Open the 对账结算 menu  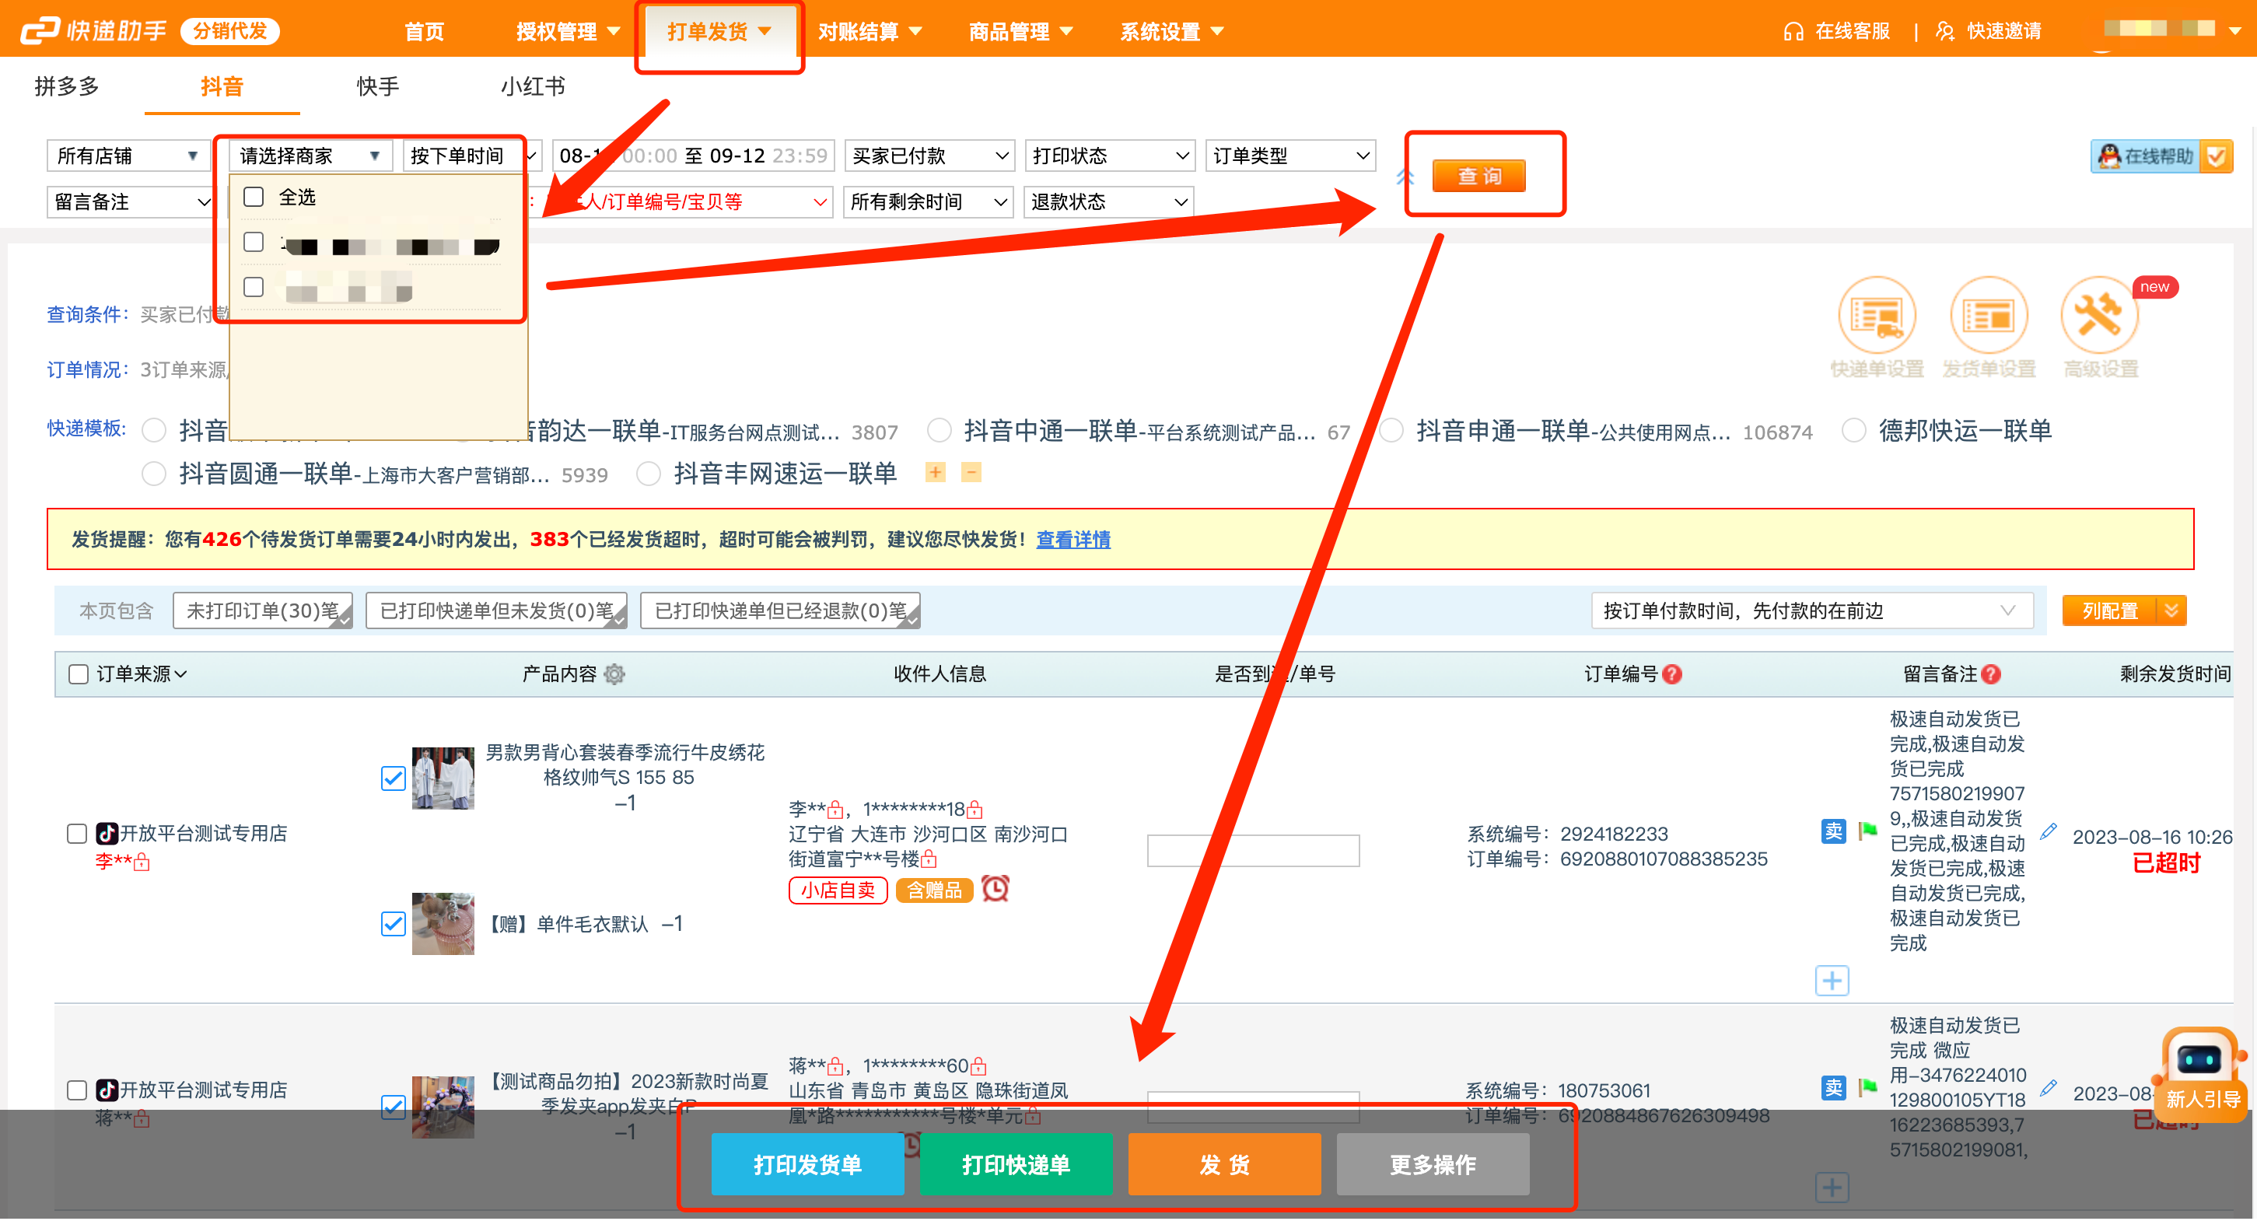point(870,32)
